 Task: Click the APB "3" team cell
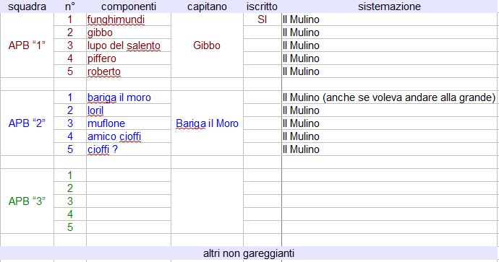point(27,201)
